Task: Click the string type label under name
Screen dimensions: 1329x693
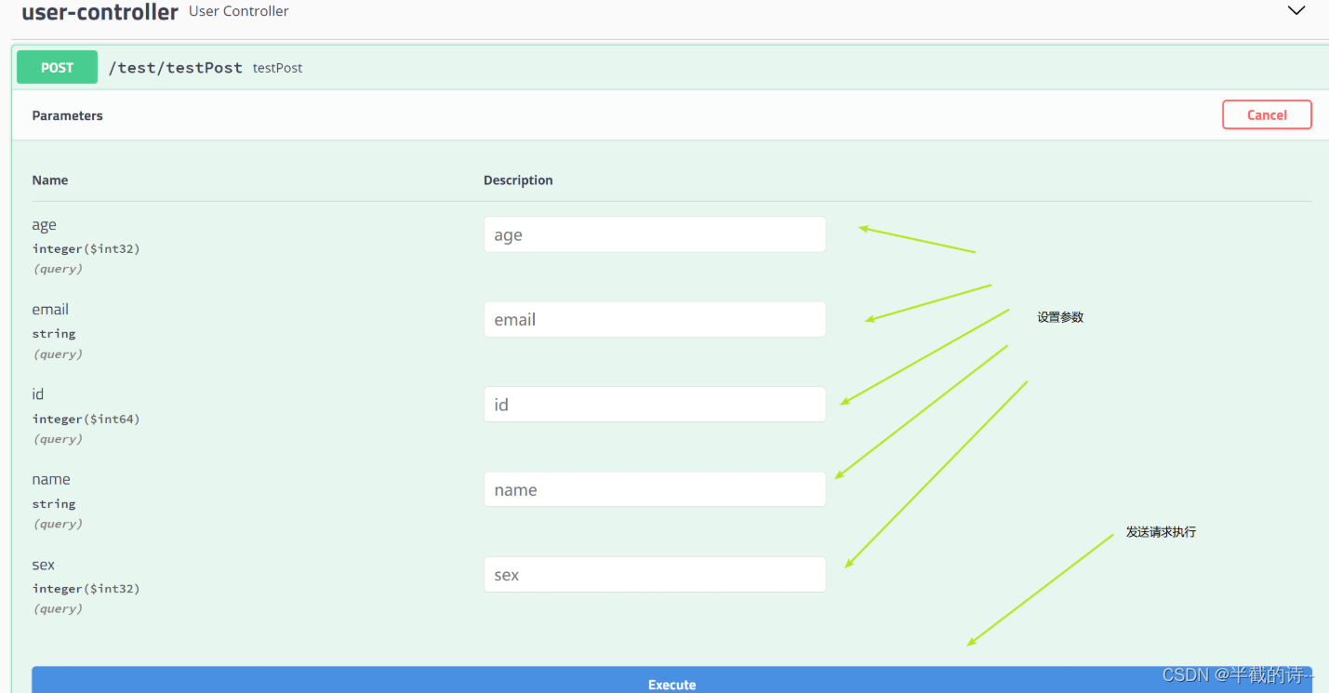Action: pos(53,503)
